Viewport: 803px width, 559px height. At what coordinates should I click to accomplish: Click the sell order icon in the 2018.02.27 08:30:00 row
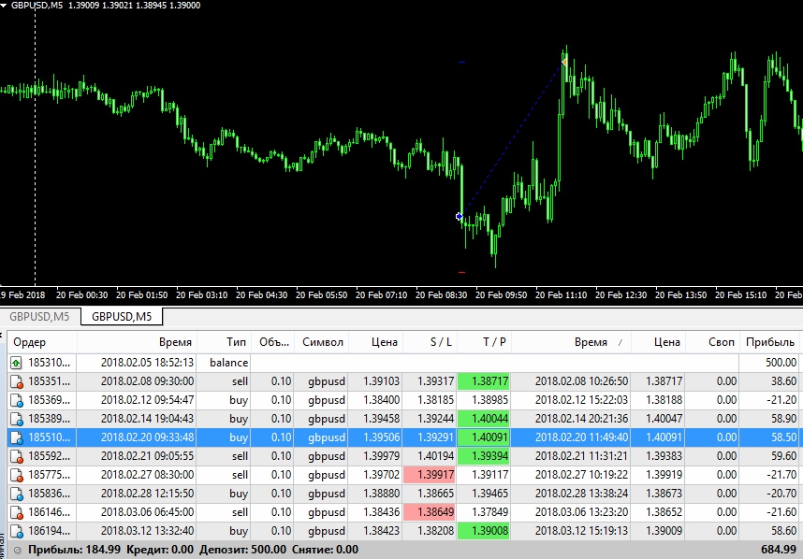point(16,475)
